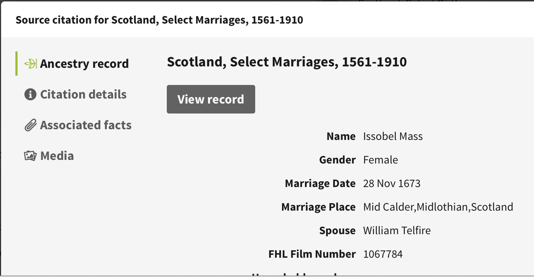The image size is (534, 277).
Task: Click the FHL Film Number label
Action: (312, 254)
